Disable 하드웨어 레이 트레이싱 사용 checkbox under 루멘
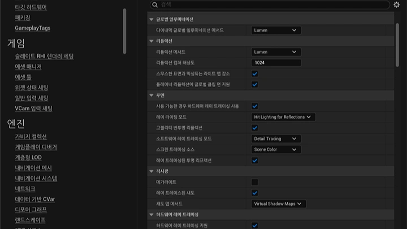This screenshot has height=229, width=407. coord(255,106)
